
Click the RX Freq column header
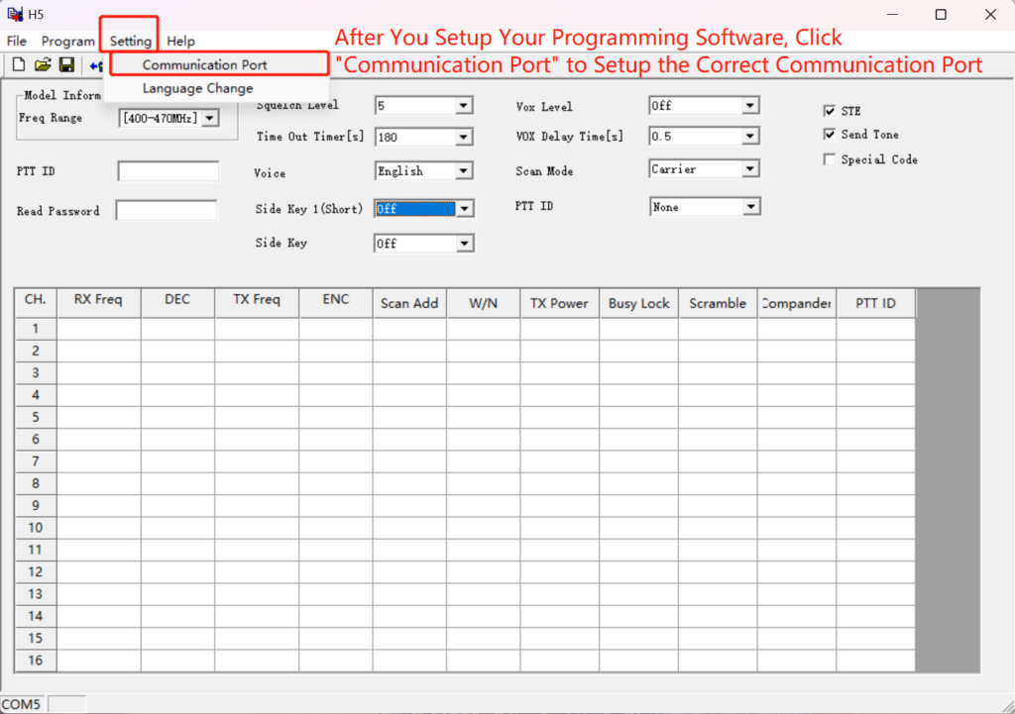pyautogui.click(x=98, y=302)
